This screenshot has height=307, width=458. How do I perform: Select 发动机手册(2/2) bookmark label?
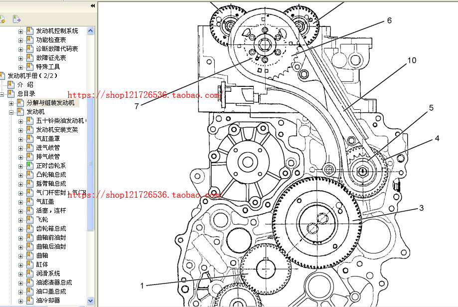click(32, 75)
